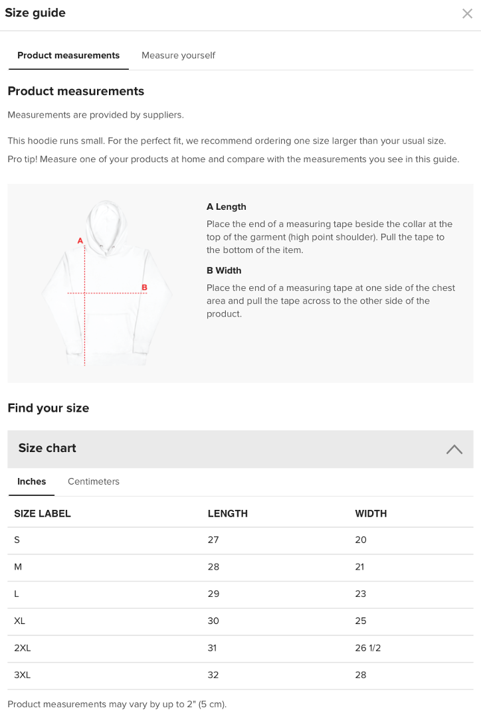Click the red A length marker
Image resolution: width=481 pixels, height=717 pixels.
click(x=80, y=240)
